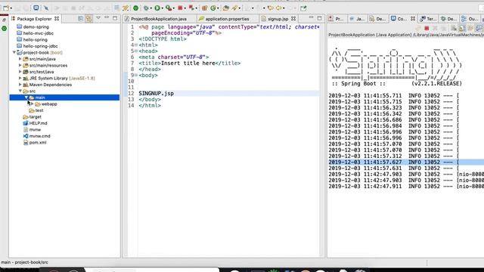Click the New Java Class icon
Screen dimensions: 484x272
pos(213,8)
